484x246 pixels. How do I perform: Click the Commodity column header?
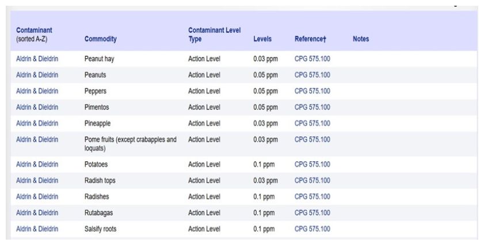pyautogui.click(x=100, y=39)
